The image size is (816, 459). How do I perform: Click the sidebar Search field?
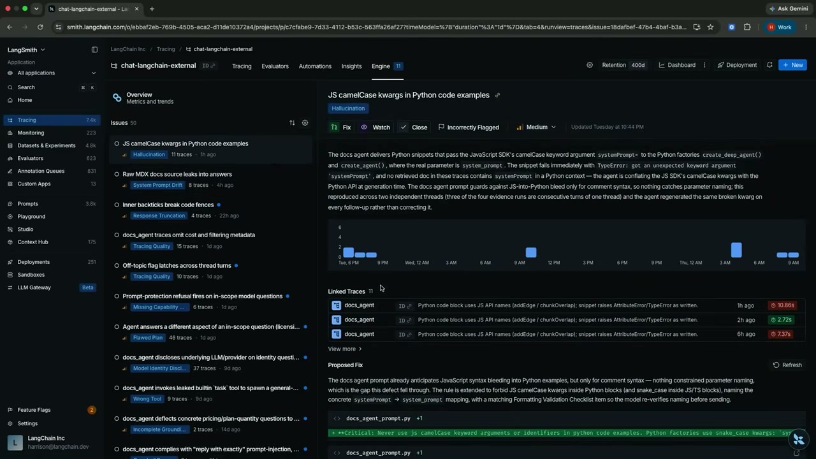pos(51,87)
